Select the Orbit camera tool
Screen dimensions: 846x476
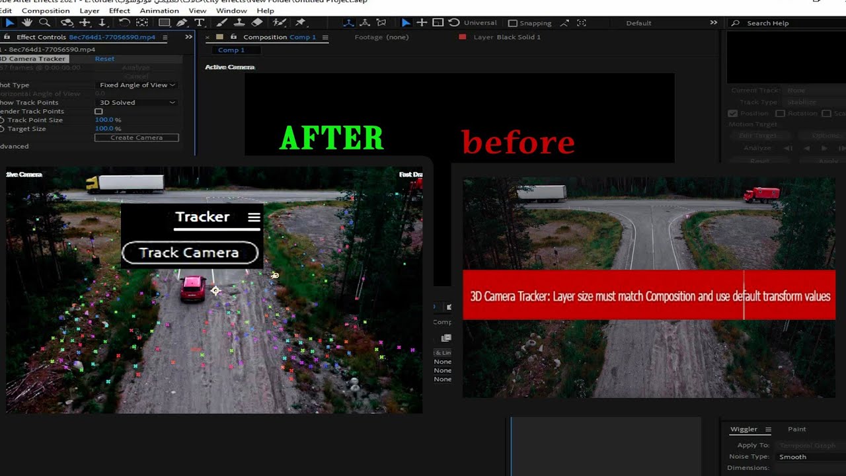pos(67,22)
